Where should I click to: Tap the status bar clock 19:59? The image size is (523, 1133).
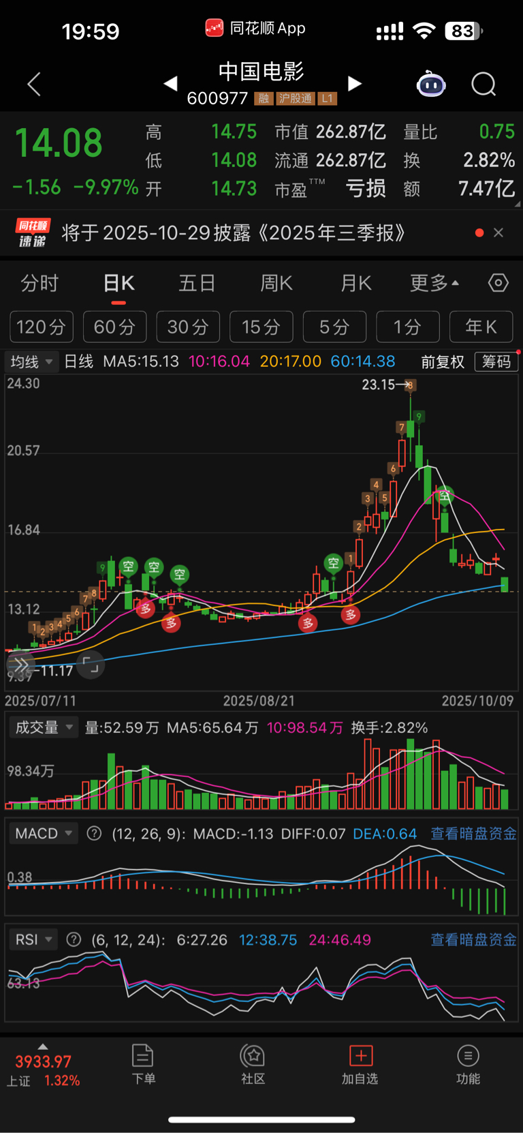[91, 31]
